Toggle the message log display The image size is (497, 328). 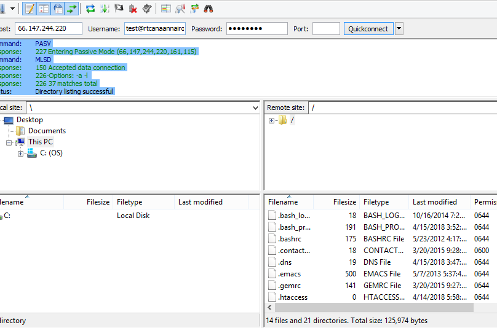click(30, 9)
